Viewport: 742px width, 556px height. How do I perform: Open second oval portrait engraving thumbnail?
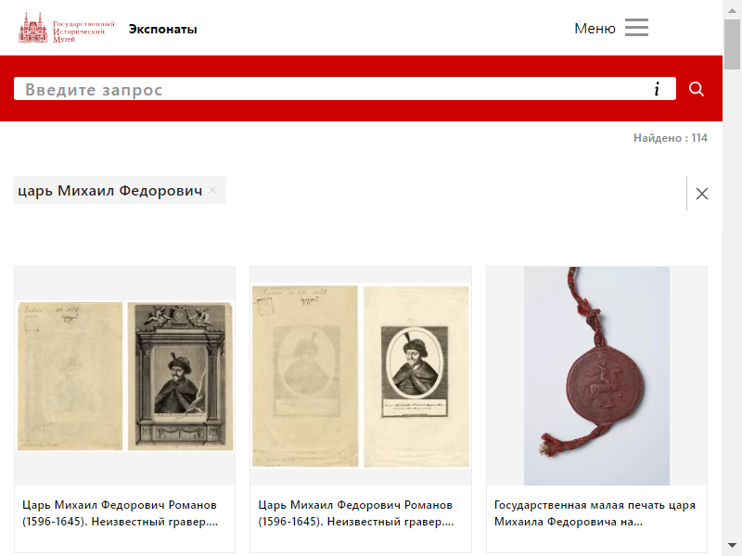pos(361,376)
